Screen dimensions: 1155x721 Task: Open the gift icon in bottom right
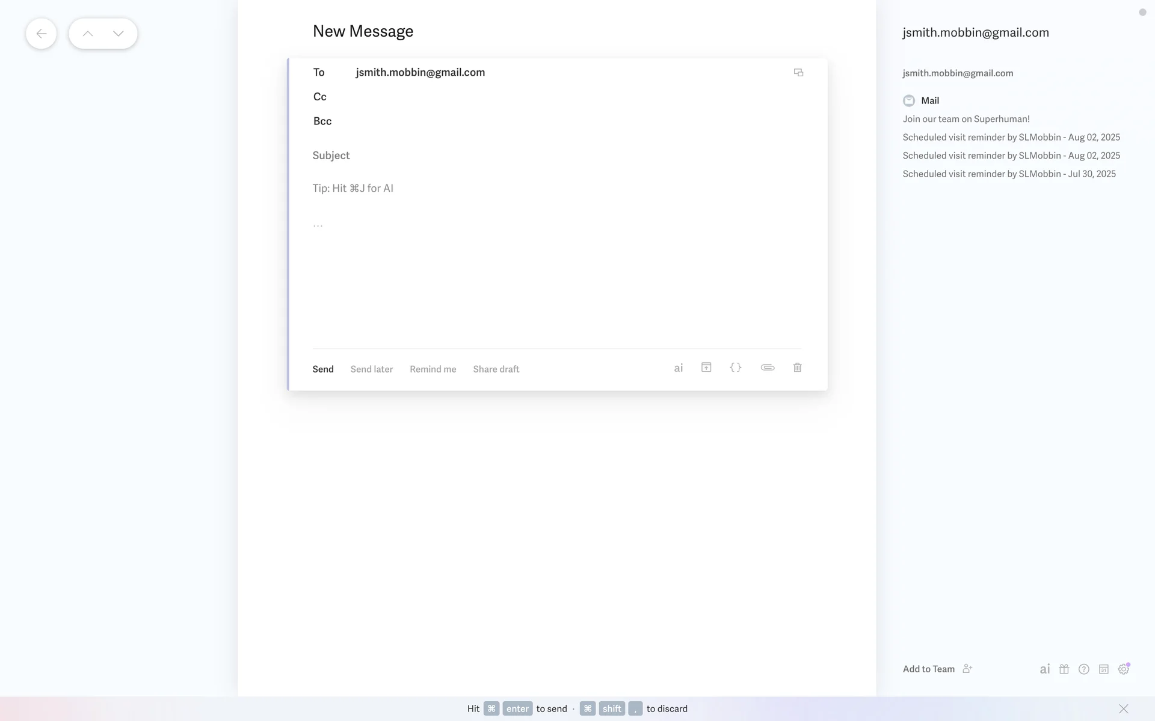point(1064,669)
